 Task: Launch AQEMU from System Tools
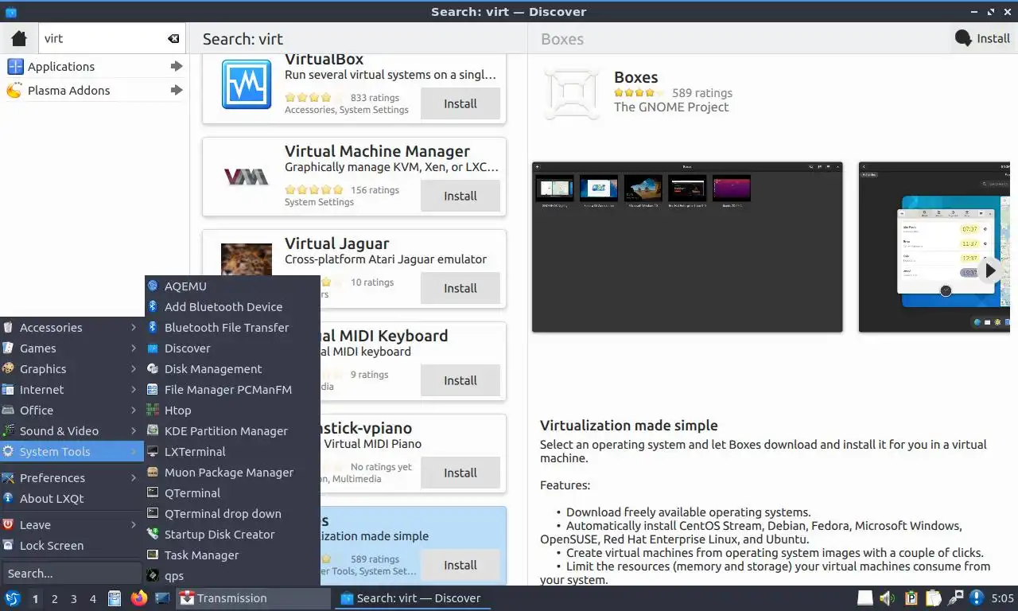pos(232,286)
